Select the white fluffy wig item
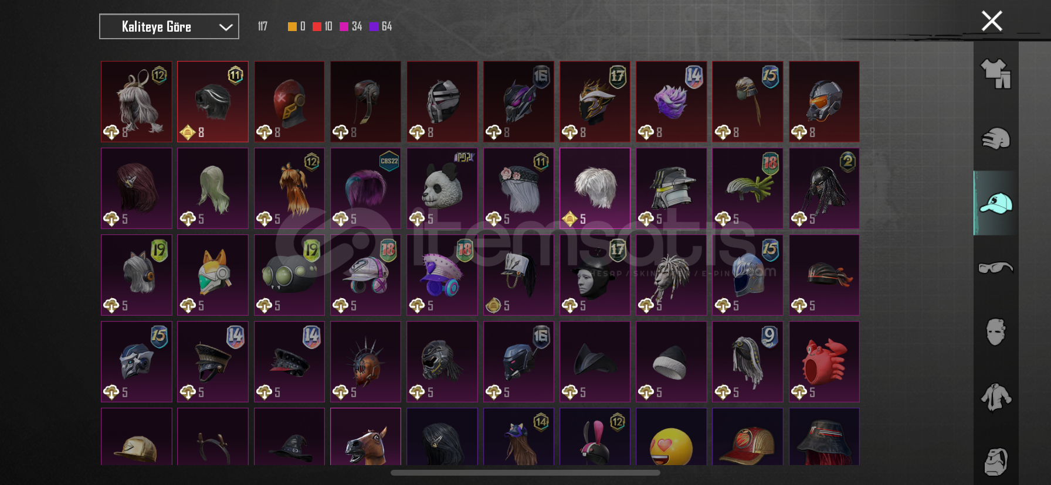This screenshot has height=485, width=1051. point(595,188)
